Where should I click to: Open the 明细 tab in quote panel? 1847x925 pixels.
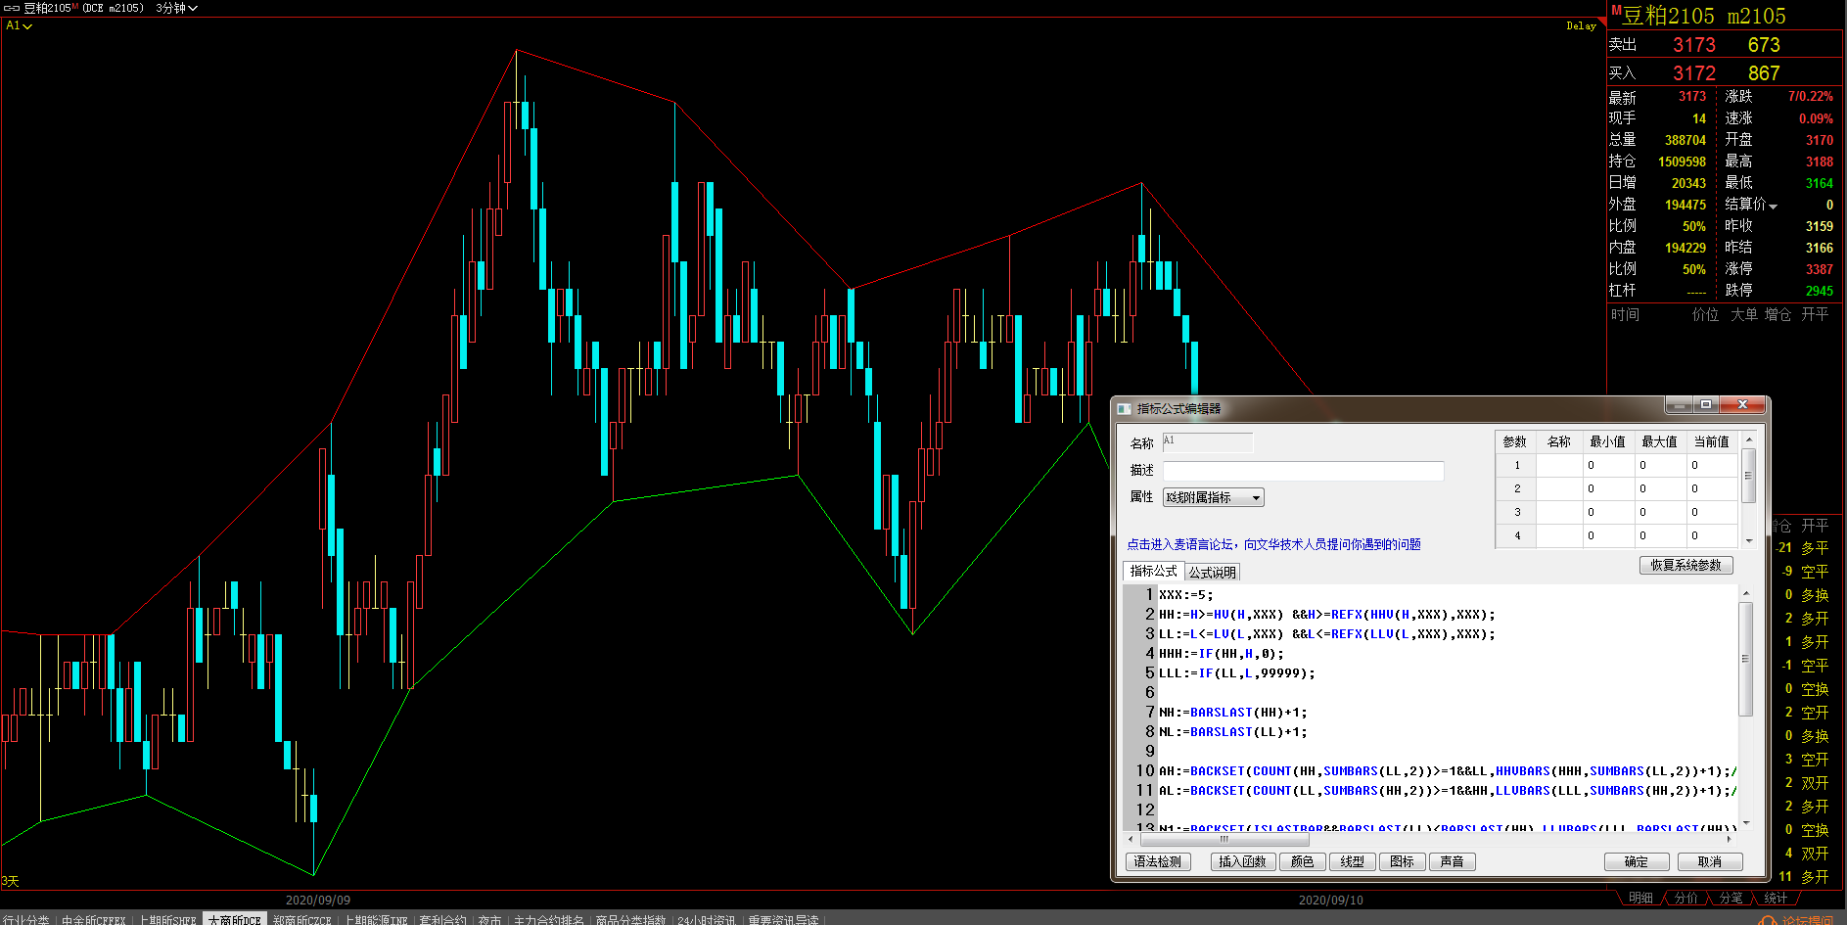1640,898
